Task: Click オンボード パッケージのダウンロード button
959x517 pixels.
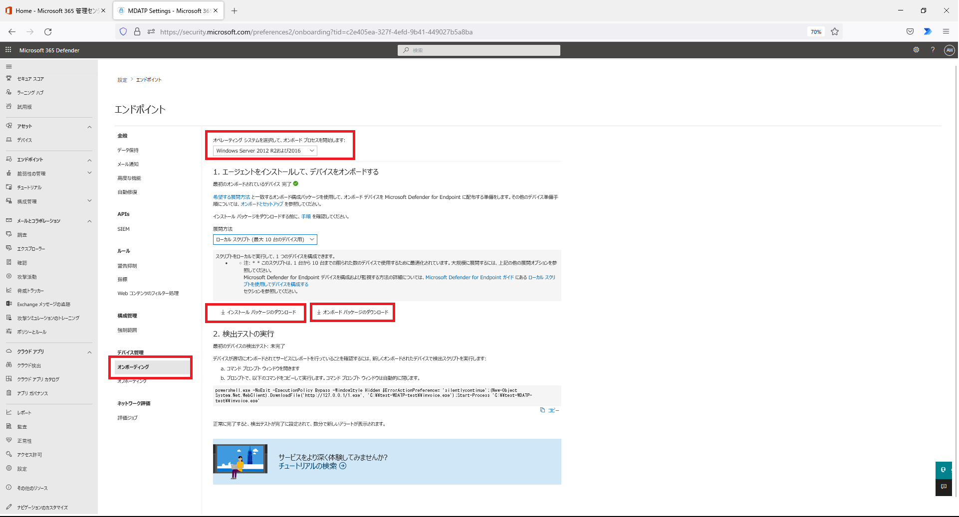Action: (x=353, y=313)
